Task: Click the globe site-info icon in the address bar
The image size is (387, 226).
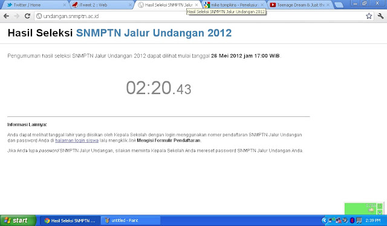Action: click(x=39, y=16)
